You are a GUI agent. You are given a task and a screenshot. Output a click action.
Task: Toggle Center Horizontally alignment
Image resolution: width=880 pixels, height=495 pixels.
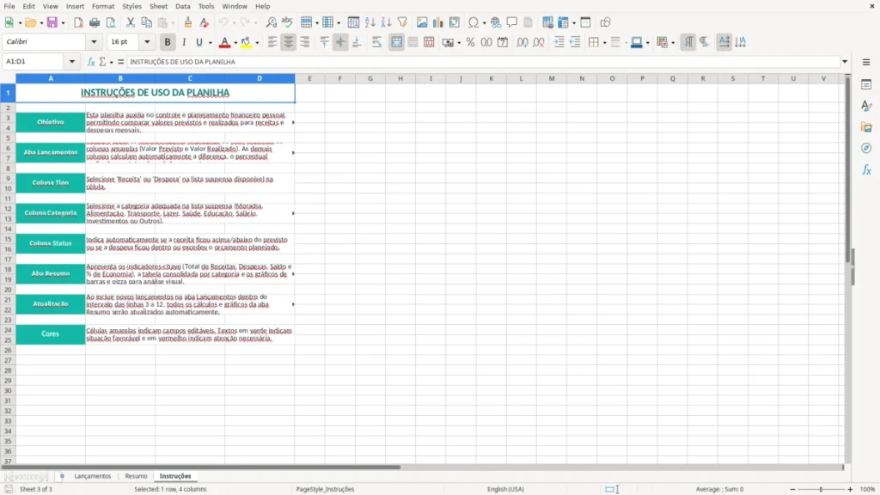coord(289,42)
